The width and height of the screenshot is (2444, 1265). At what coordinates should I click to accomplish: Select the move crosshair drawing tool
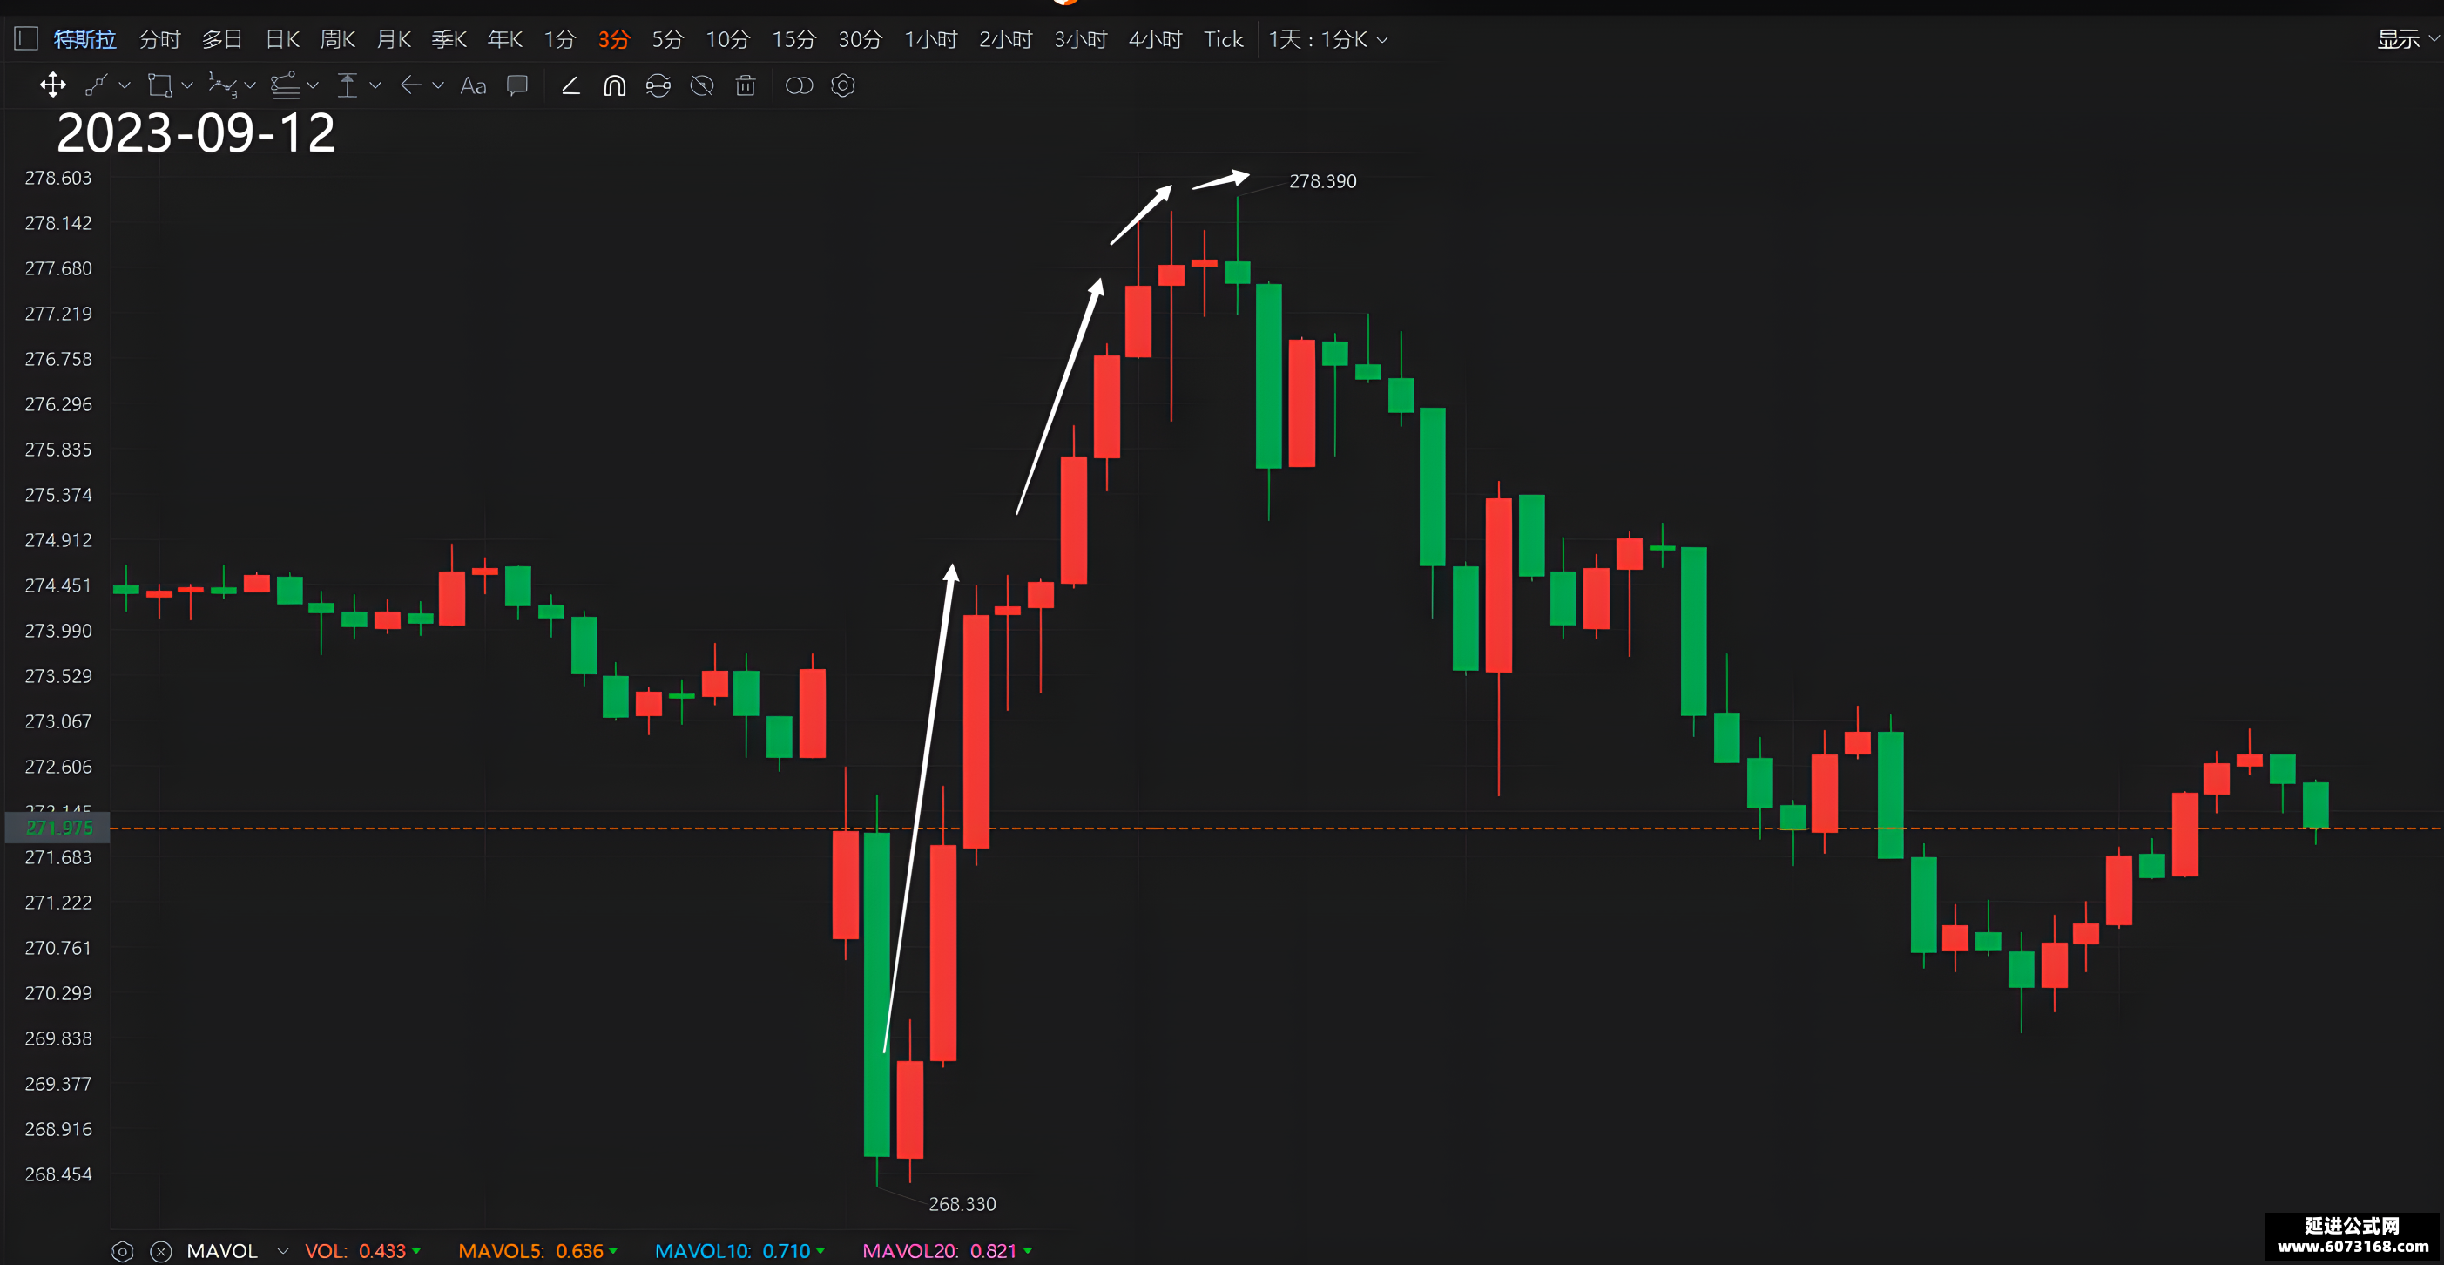tap(53, 85)
